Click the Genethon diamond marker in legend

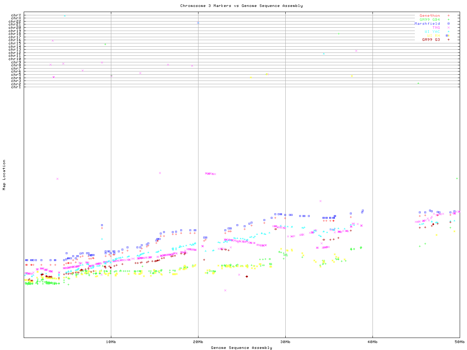click(x=448, y=16)
